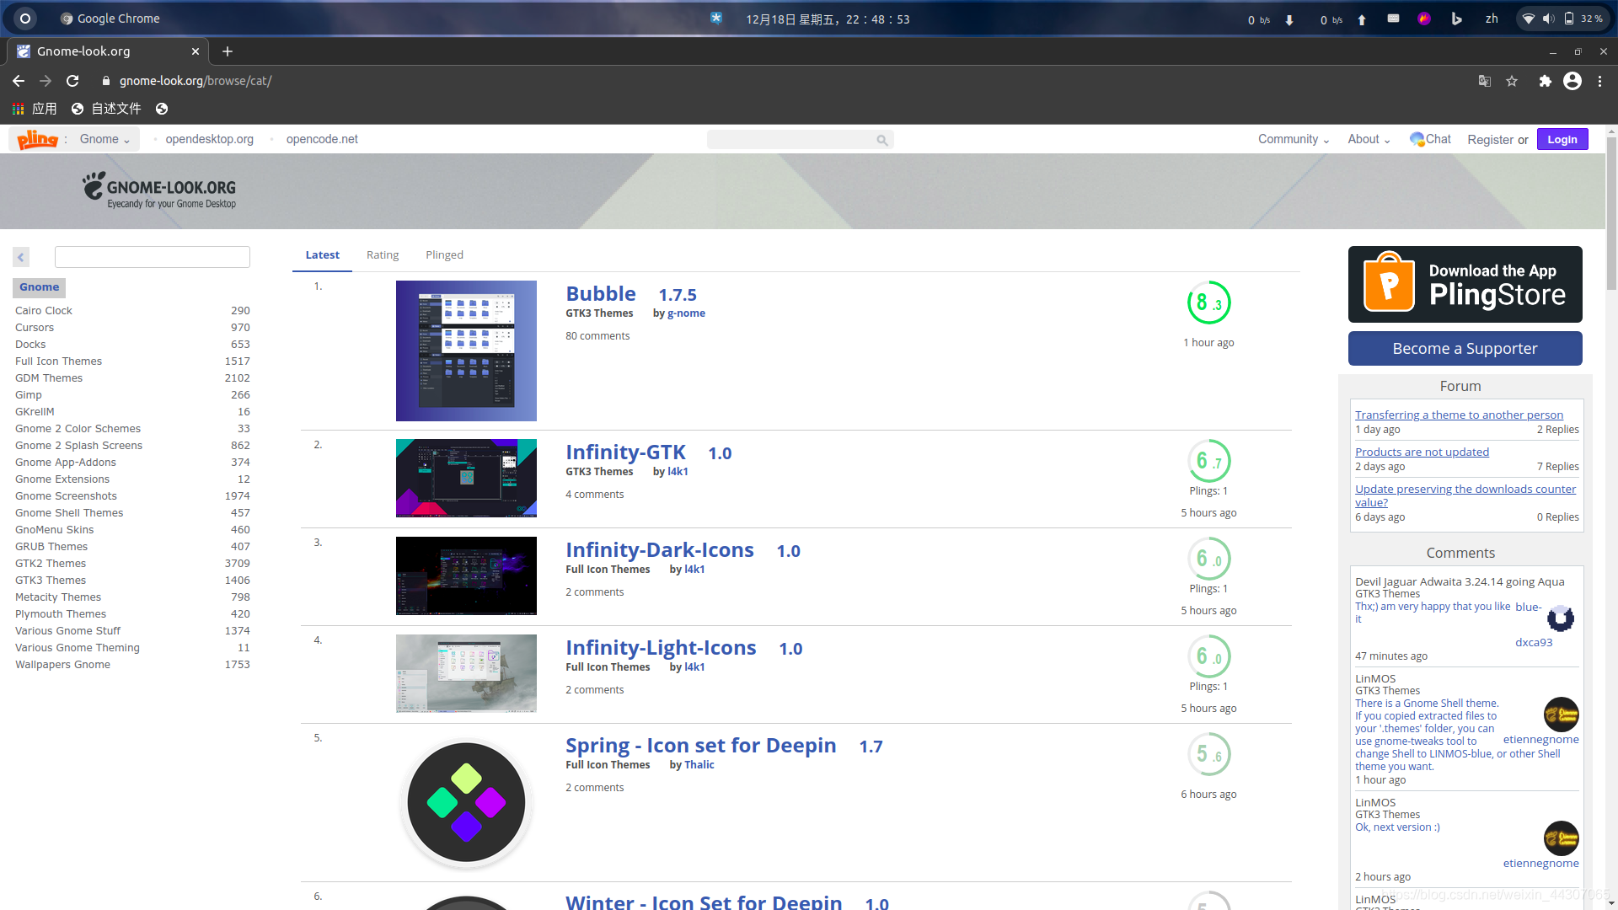This screenshot has width=1618, height=910.
Task: Click the category filter input field
Action: pos(153,257)
